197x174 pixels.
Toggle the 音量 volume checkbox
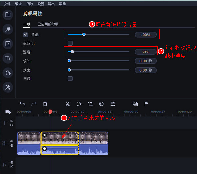pos(25,35)
